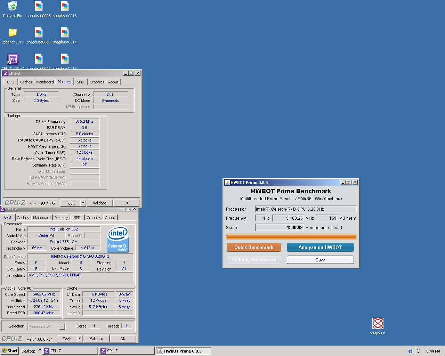Click the clock showing 6:44 PM
445x356 pixels.
point(433,351)
